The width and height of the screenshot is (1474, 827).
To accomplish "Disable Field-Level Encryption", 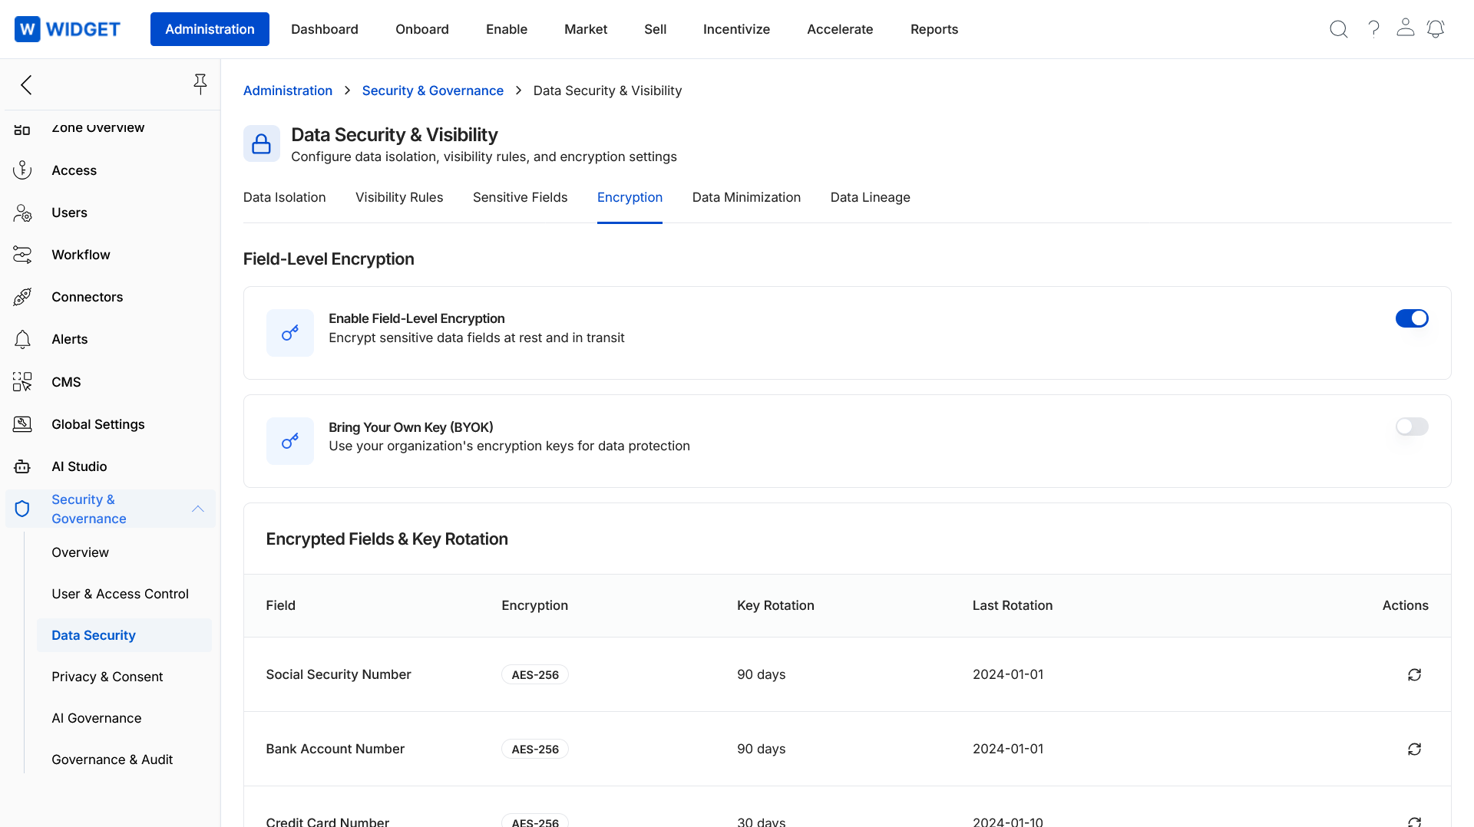I will tap(1412, 318).
